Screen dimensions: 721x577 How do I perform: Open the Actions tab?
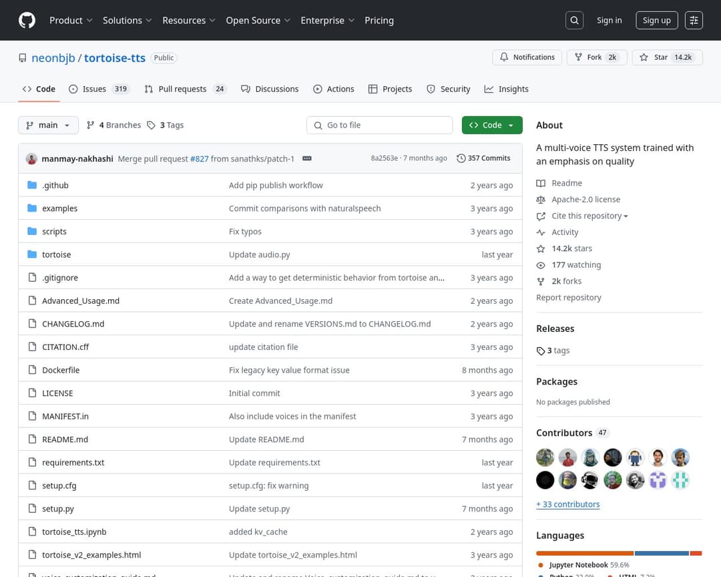pos(334,89)
